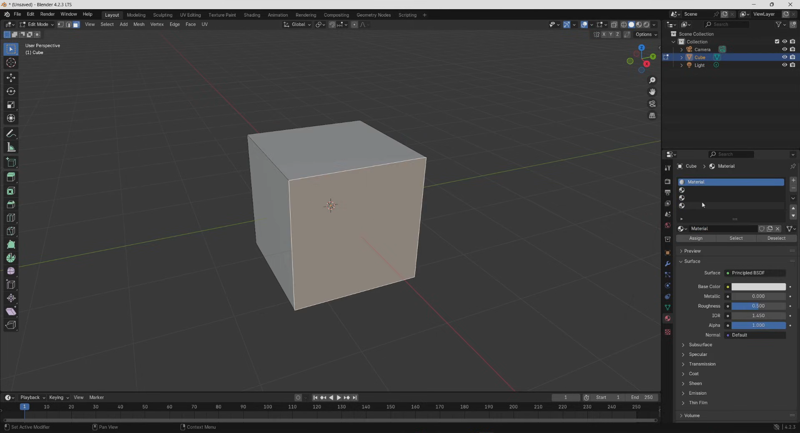Open the Modifiers wrench properties tab
The height and width of the screenshot is (433, 800).
click(667, 264)
